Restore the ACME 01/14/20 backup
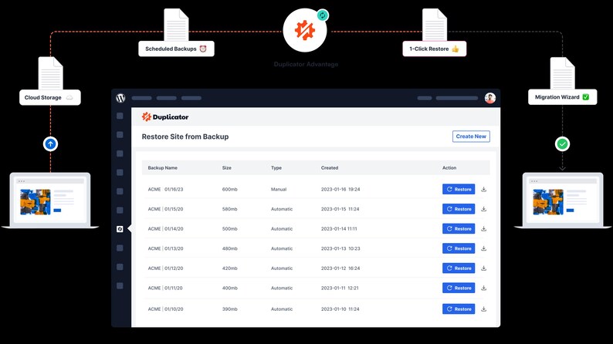 (459, 229)
